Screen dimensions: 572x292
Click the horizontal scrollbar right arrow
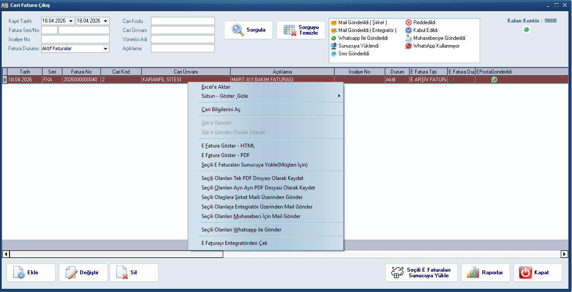click(564, 254)
